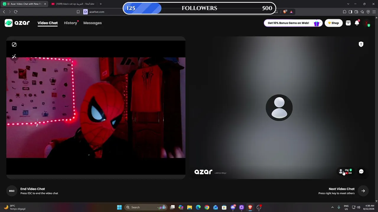Click the Azar logo in the header
The width and height of the screenshot is (378, 212).
coord(17,23)
